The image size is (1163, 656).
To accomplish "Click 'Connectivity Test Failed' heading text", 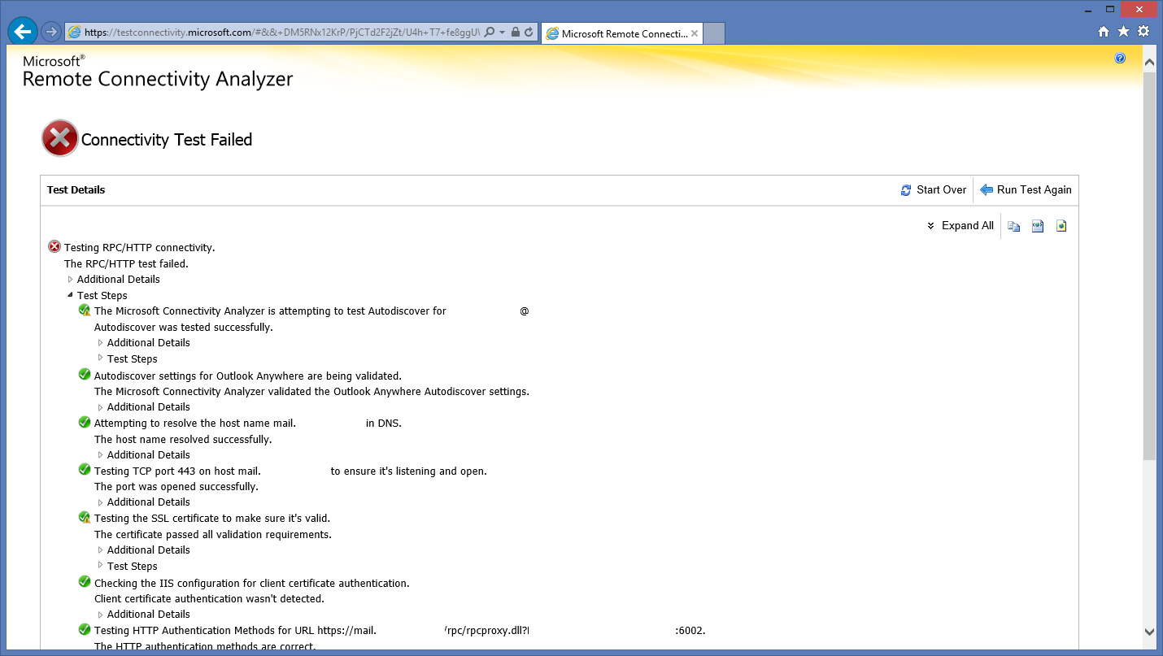I will (167, 140).
